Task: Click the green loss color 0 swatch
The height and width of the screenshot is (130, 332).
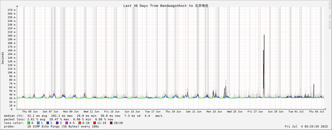Action: pyautogui.click(x=29, y=123)
